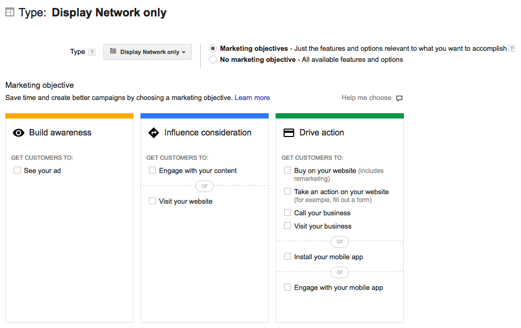Select the Marketing objectives radio button

coord(213,48)
